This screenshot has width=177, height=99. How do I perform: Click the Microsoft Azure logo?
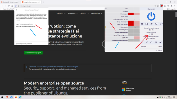128,89
